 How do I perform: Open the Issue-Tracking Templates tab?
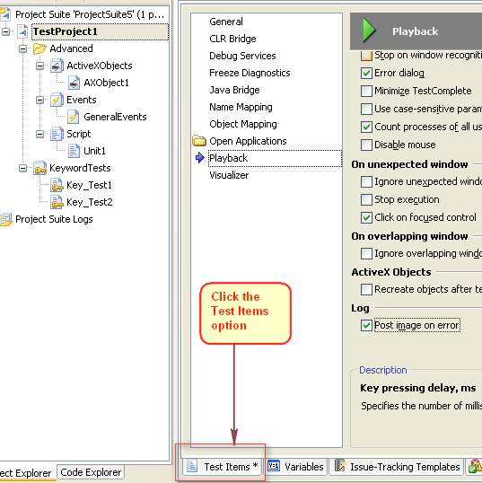pyautogui.click(x=397, y=466)
